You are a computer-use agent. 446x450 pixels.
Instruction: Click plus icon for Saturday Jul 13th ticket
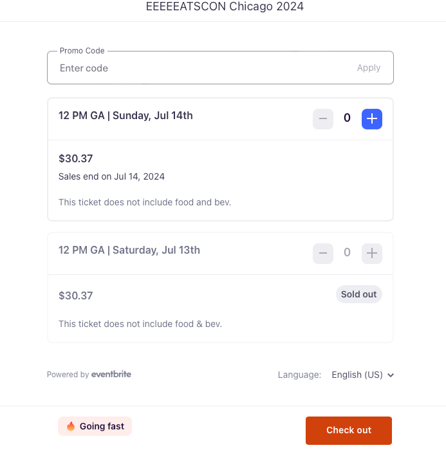click(372, 254)
